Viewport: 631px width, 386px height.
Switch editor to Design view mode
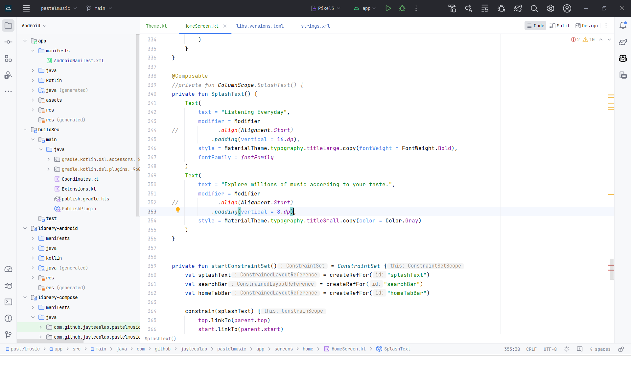[x=587, y=26]
